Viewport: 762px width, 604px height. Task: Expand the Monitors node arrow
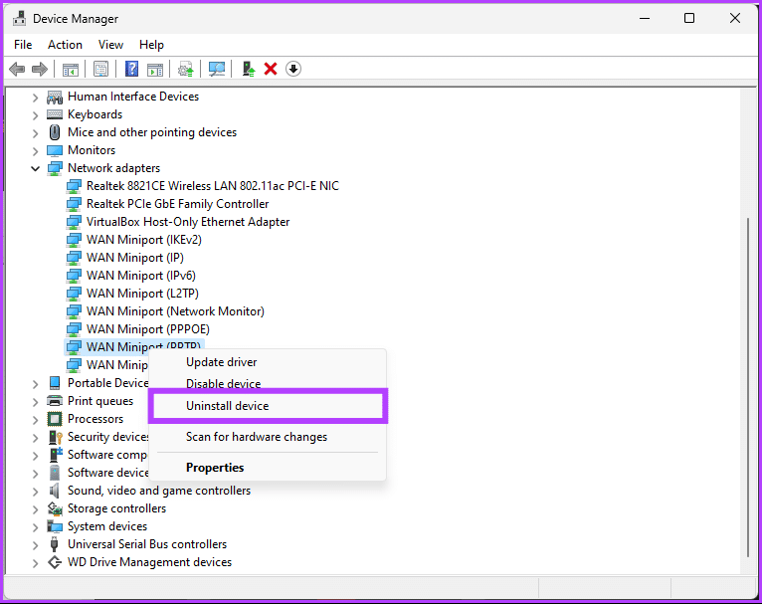[35, 151]
